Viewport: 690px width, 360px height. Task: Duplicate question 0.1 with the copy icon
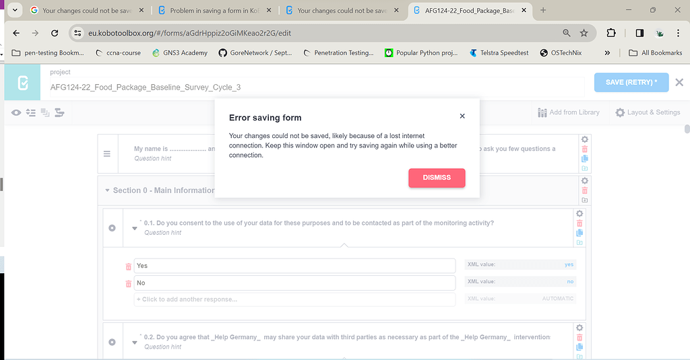tap(579, 233)
